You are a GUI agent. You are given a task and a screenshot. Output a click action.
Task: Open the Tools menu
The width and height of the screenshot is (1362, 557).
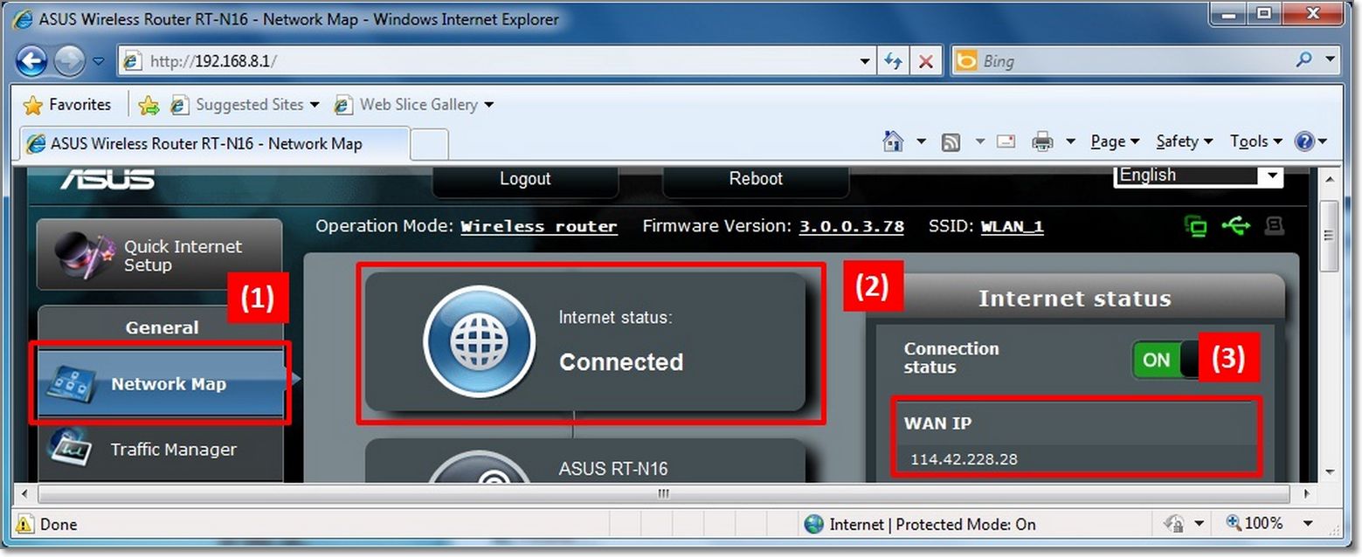click(x=1256, y=141)
